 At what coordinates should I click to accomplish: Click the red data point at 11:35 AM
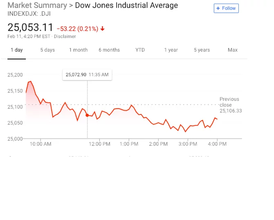tap(87, 115)
